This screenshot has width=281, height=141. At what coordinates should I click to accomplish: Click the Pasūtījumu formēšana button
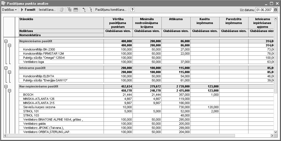pyautogui.click(x=111, y=10)
